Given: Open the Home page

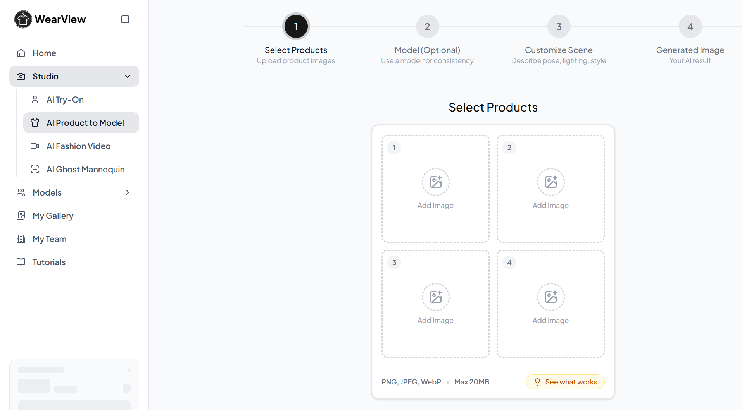Looking at the screenshot, I should point(74,53).
